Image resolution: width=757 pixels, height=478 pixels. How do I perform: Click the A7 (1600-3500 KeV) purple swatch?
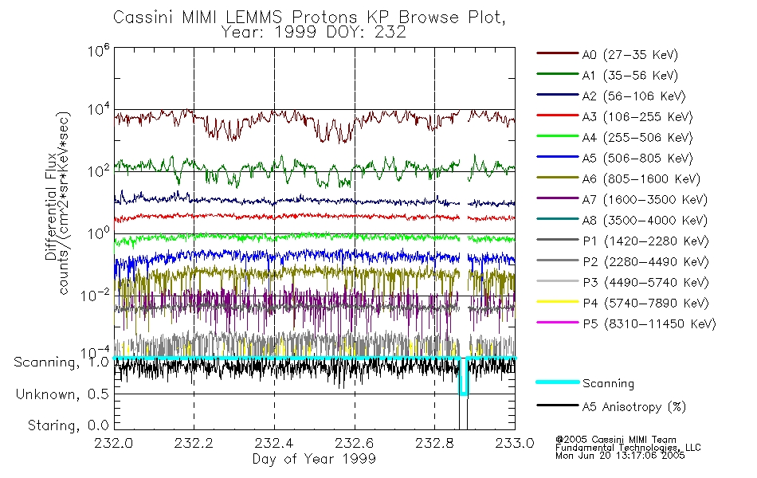click(x=557, y=198)
